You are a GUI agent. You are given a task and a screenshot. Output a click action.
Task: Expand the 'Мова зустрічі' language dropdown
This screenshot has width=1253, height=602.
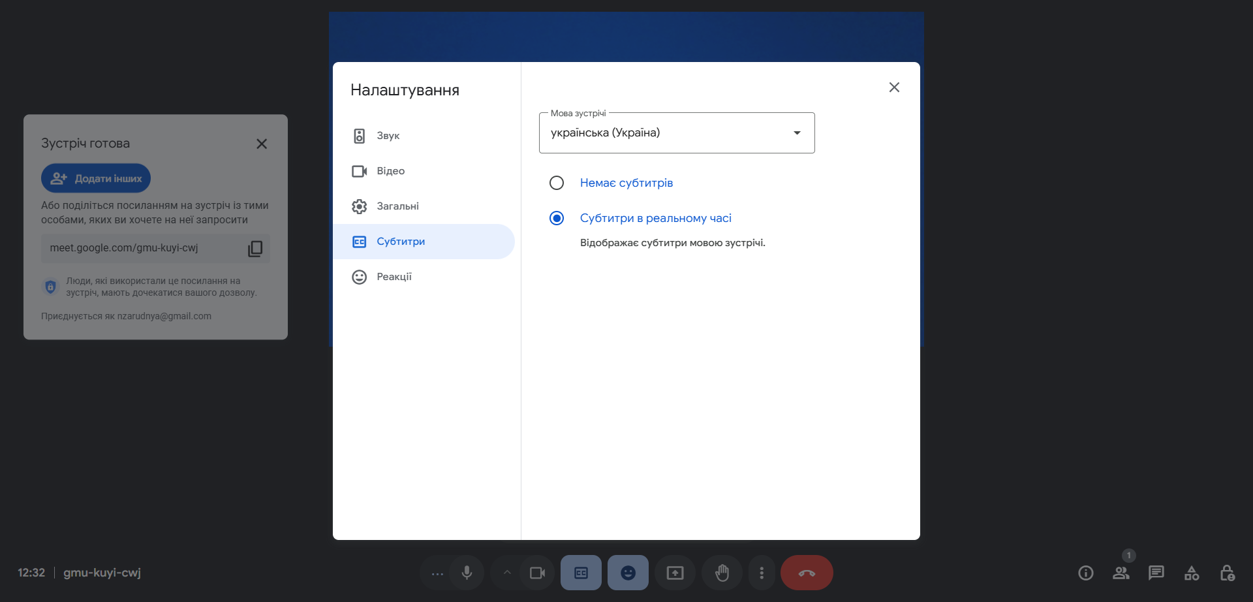coord(677,133)
